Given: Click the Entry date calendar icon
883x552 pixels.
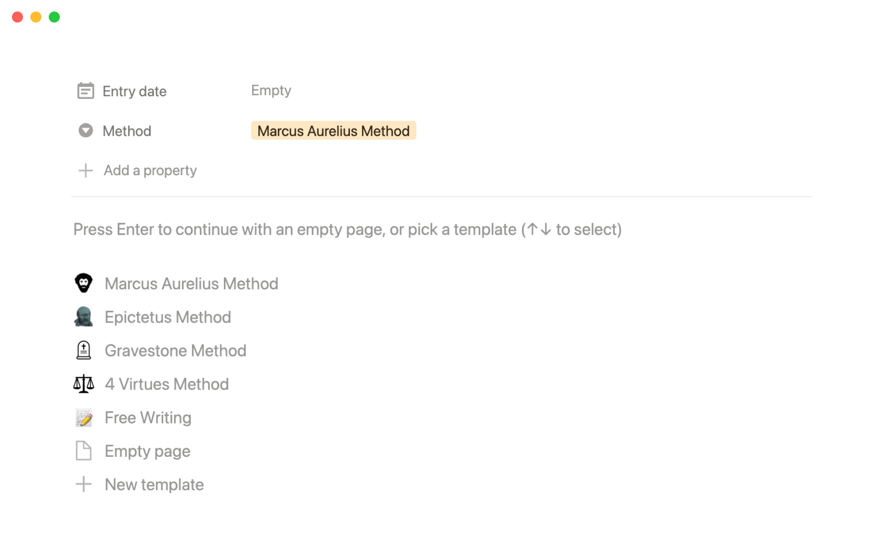Looking at the screenshot, I should (x=86, y=91).
